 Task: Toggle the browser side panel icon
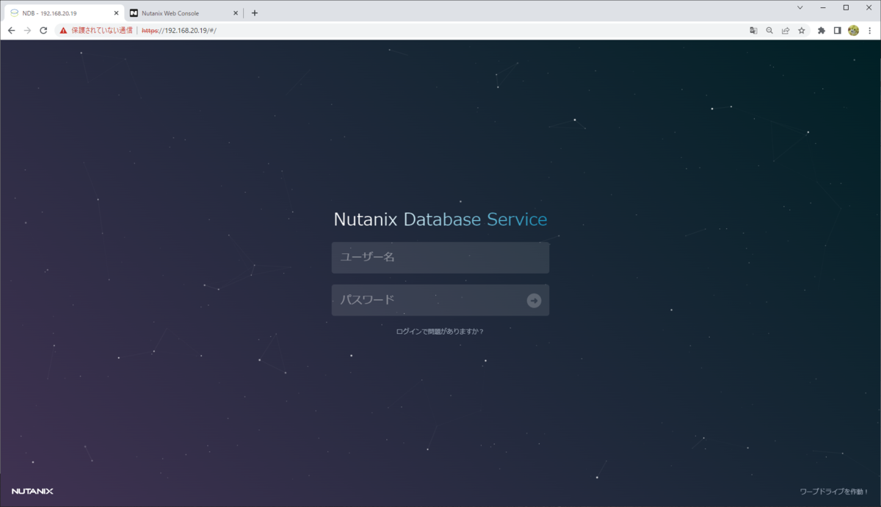[837, 31]
